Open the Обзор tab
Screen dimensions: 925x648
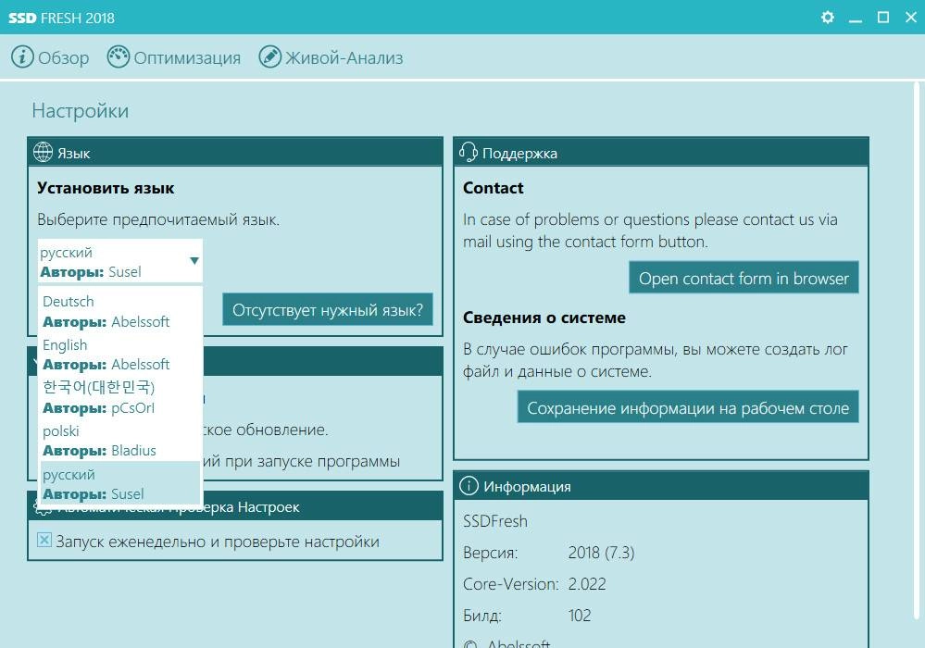coord(50,57)
